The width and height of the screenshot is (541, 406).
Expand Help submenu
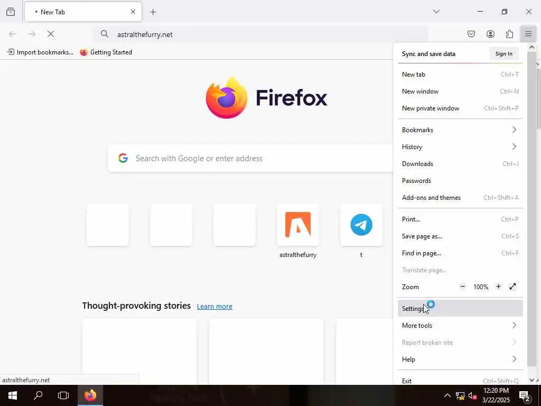point(460,359)
